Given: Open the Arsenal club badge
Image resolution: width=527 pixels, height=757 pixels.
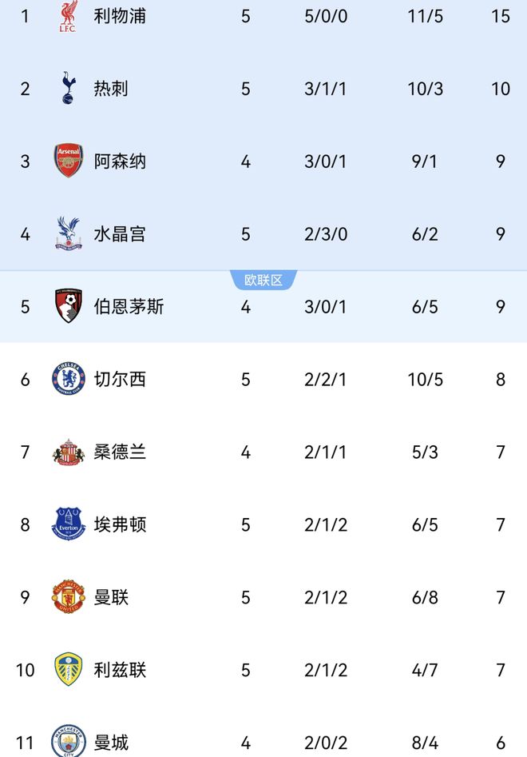Looking at the screenshot, I should pos(68,161).
